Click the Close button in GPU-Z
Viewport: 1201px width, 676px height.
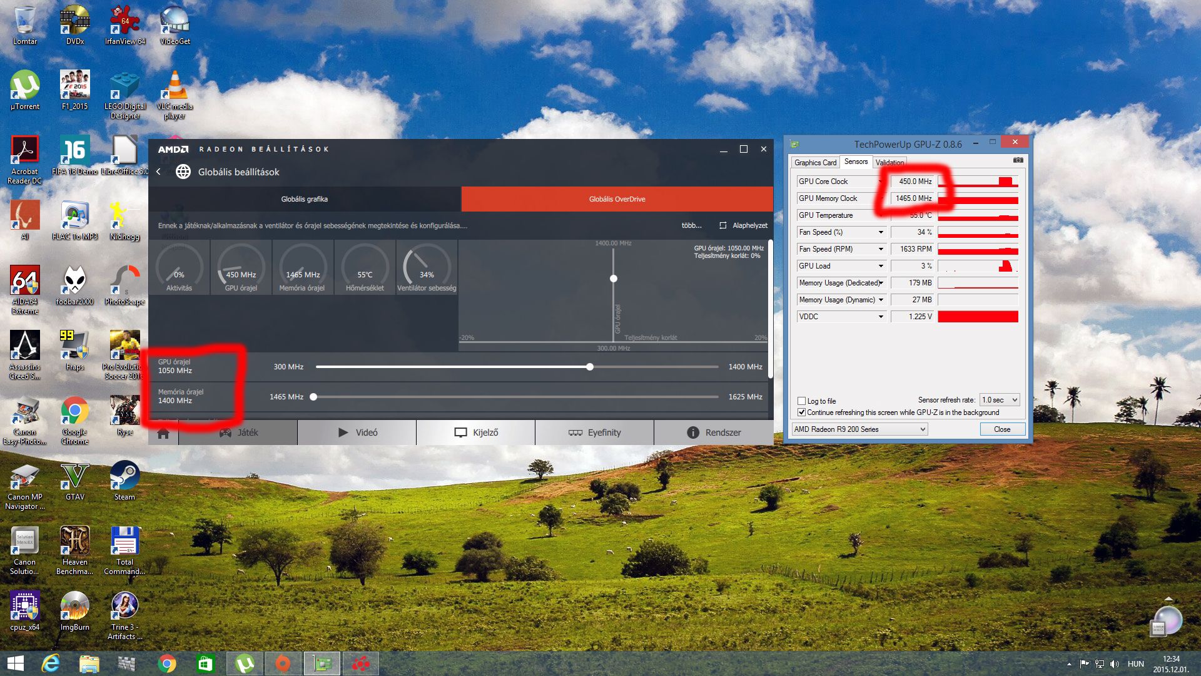click(x=1002, y=429)
